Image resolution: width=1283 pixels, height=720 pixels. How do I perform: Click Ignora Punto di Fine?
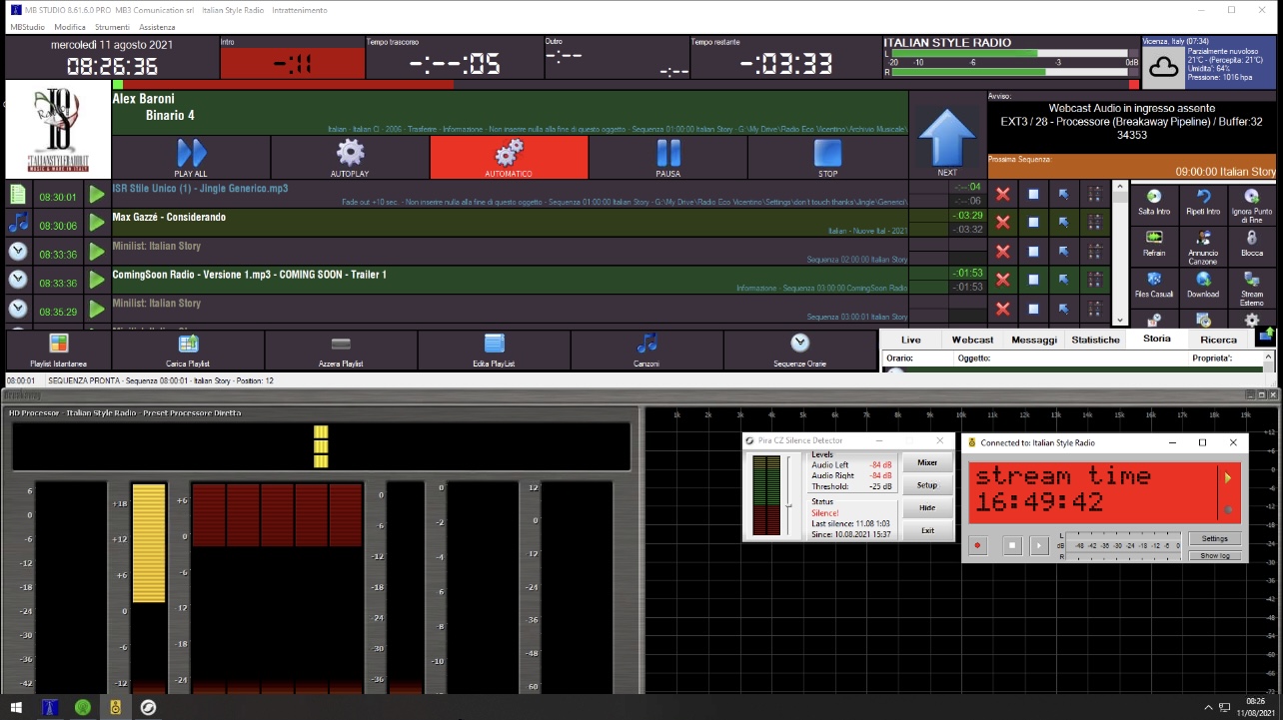click(x=1251, y=204)
